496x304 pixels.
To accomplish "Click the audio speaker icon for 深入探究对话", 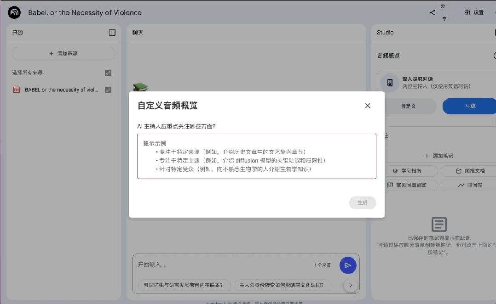I will 390,83.
